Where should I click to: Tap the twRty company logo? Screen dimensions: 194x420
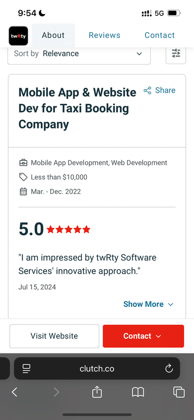(18, 35)
